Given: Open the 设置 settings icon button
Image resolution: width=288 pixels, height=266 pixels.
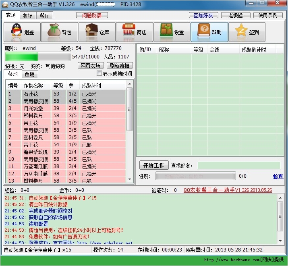Looking at the screenshot, I should [x=172, y=32].
